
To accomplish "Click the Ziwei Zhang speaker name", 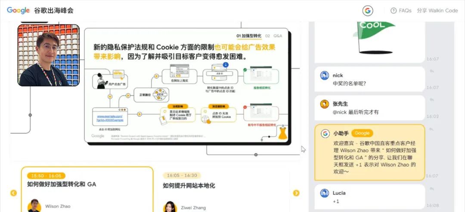I will pos(194,208).
